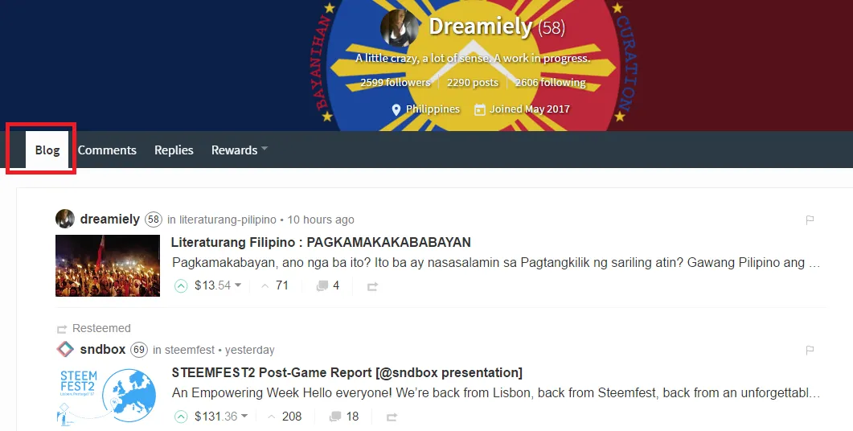Screen dimensions: 853x431
Task: Open the Rewards dropdown menu
Action: click(x=240, y=150)
